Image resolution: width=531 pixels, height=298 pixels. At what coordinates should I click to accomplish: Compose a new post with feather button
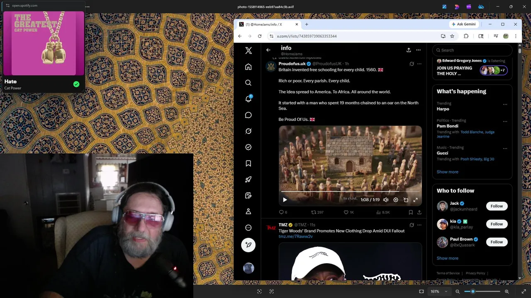pyautogui.click(x=248, y=245)
